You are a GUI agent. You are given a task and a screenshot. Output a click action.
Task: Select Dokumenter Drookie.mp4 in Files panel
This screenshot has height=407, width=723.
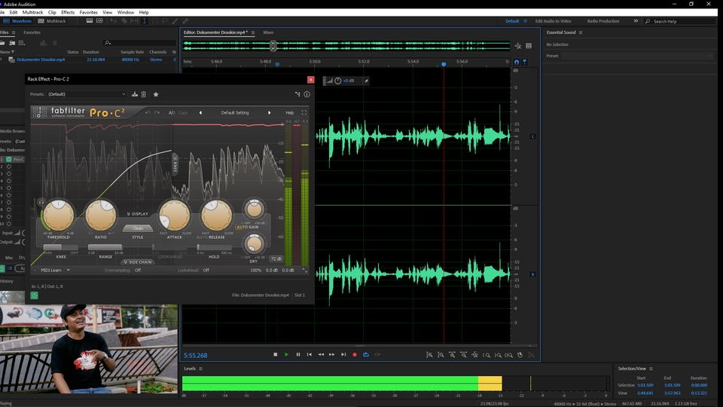41,60
